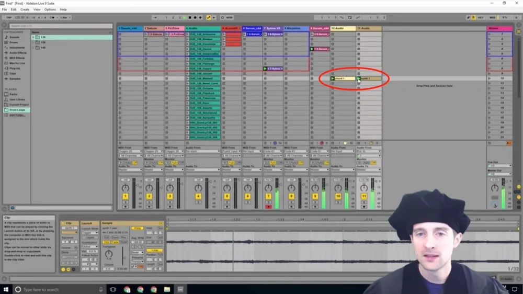Open Packs under Places
The width and height of the screenshot is (523, 294).
pos(14,95)
